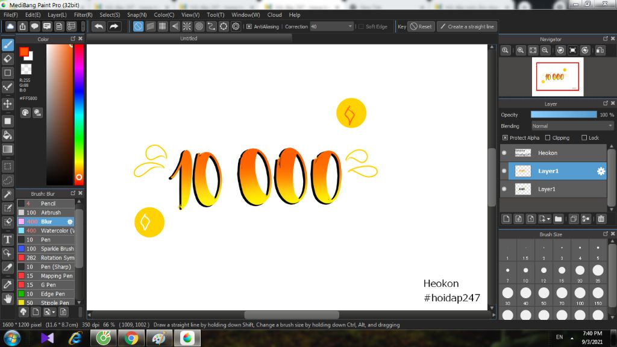Pop out the Layer panel
Image resolution: width=617 pixels, height=347 pixels.
point(605,103)
